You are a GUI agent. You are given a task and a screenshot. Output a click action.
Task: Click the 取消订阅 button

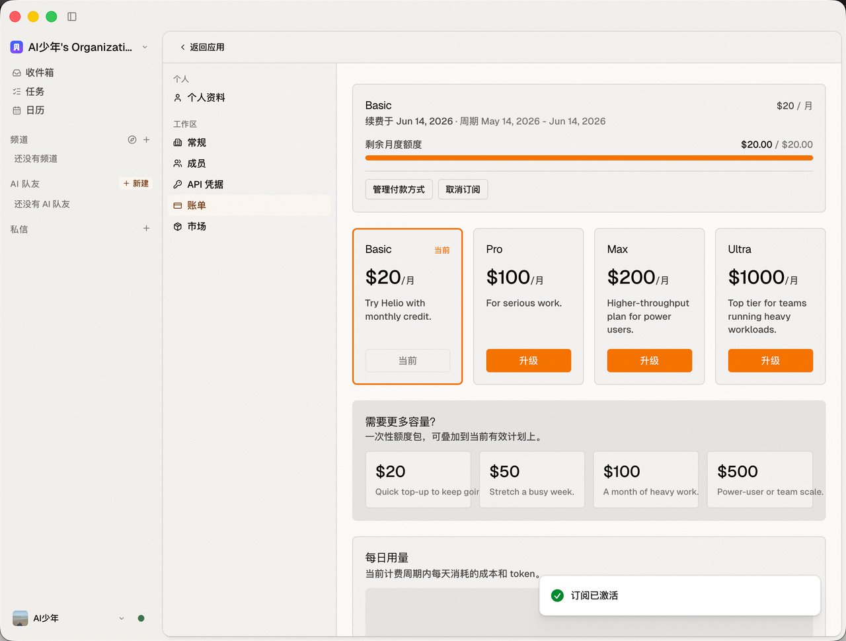tap(463, 190)
